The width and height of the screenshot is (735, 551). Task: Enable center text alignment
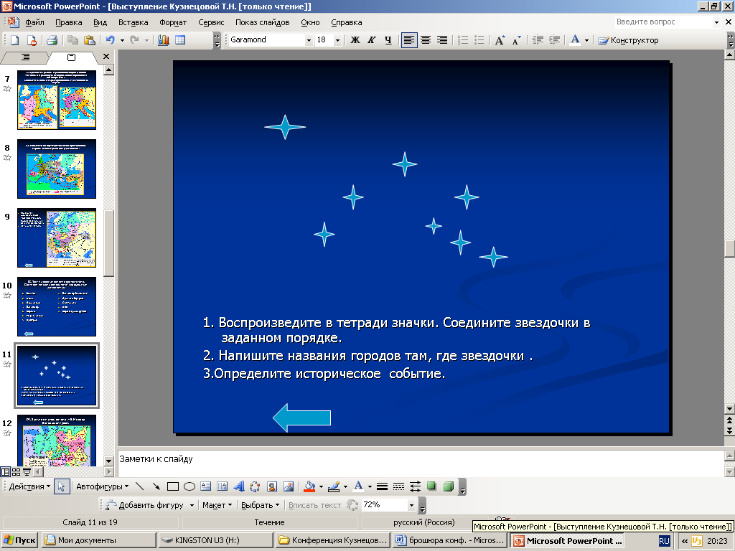coord(426,40)
